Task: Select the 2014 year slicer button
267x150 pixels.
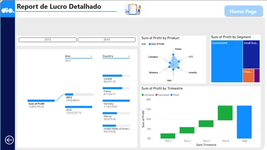Action: coord(107,40)
